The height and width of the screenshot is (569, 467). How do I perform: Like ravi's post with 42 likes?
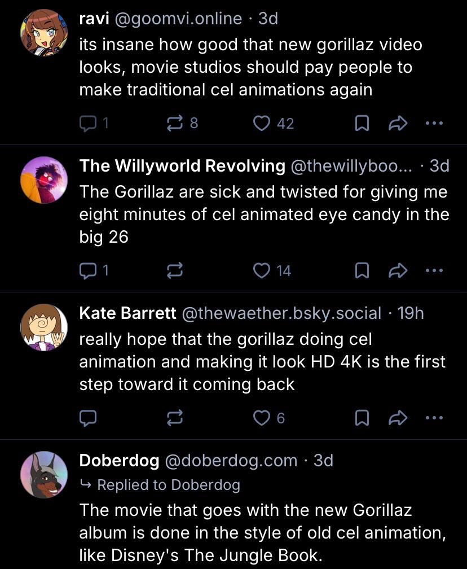(x=262, y=123)
